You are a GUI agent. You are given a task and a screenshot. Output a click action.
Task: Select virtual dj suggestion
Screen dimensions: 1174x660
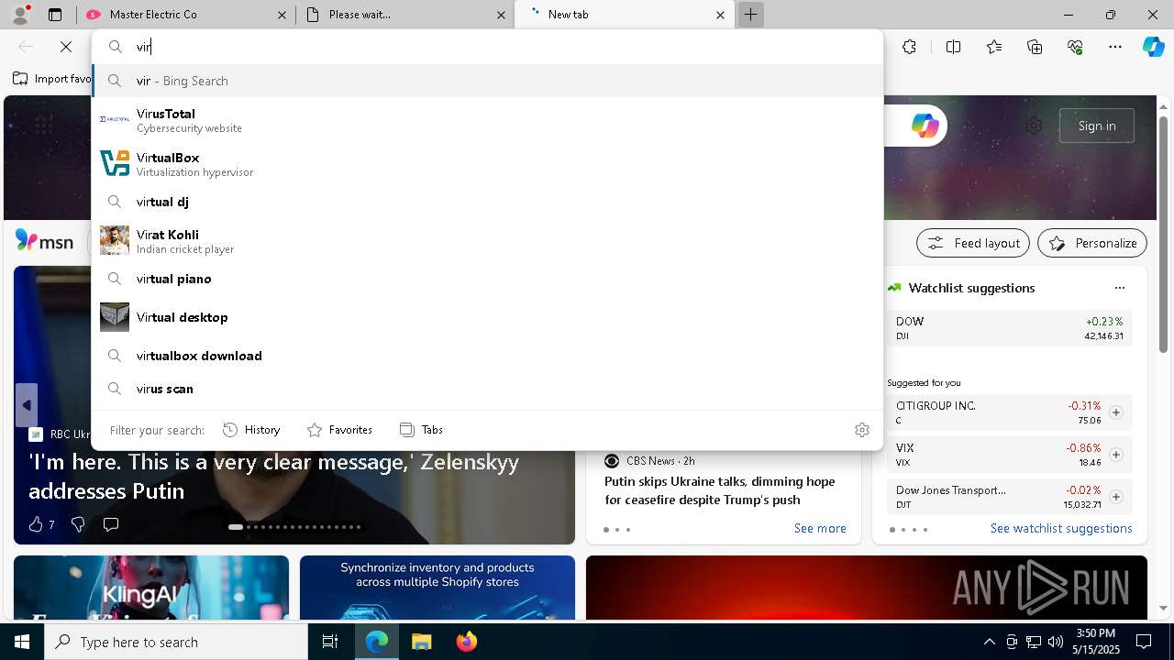[x=487, y=202]
